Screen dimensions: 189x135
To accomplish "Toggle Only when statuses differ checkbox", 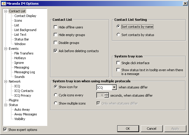I will pyautogui.click(x=98, y=103).
